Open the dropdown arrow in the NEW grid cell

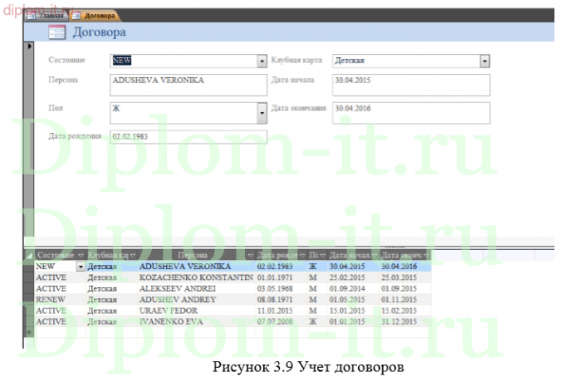(81, 267)
